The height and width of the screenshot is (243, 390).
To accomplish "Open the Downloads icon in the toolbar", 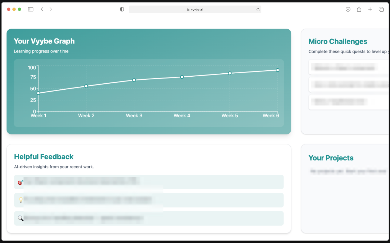I will [x=348, y=9].
